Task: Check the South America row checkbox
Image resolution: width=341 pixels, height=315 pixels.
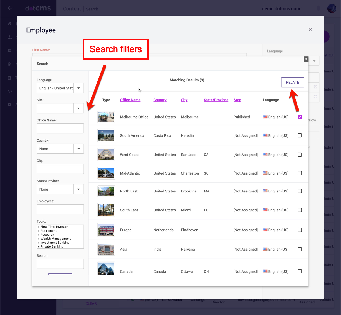Action: (x=300, y=135)
